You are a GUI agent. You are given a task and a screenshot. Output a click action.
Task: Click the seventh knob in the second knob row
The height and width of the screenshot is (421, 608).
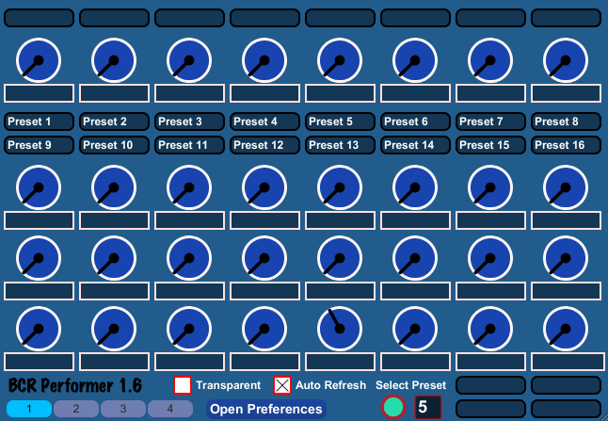490,187
